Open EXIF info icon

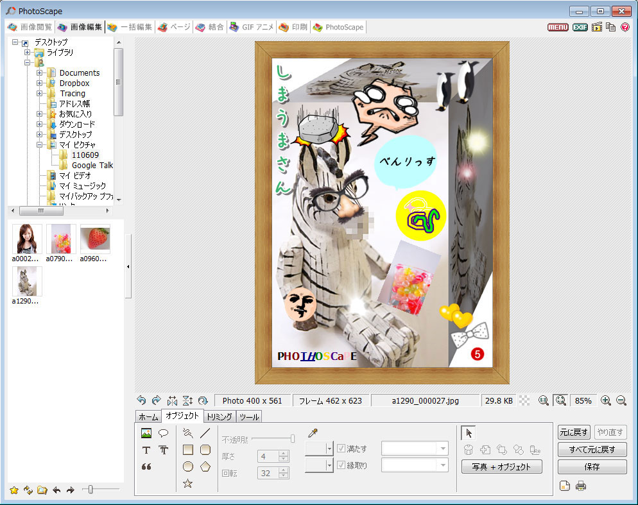click(x=580, y=27)
